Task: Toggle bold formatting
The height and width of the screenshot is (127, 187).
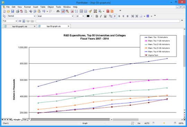Action: coord(97,16)
